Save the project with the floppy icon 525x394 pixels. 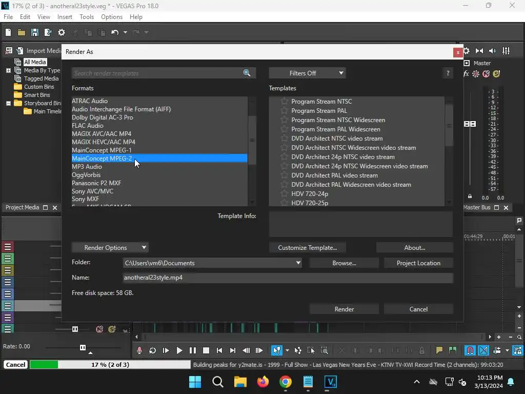[x=34, y=32]
